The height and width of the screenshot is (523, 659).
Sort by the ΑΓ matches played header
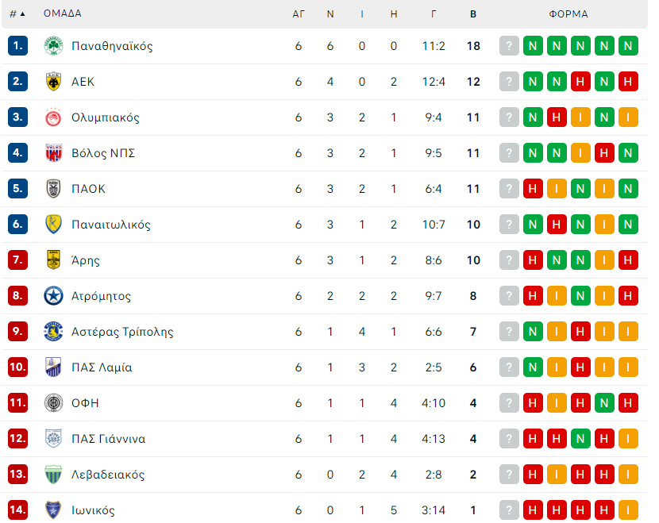(x=299, y=13)
